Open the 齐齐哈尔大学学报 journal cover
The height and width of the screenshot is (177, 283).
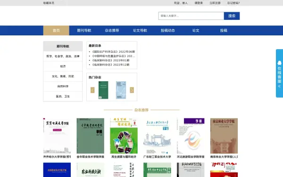pos(57,136)
